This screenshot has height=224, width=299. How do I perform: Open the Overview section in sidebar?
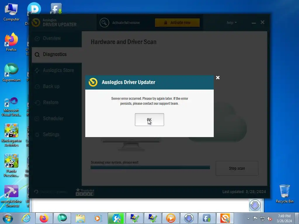(57, 38)
